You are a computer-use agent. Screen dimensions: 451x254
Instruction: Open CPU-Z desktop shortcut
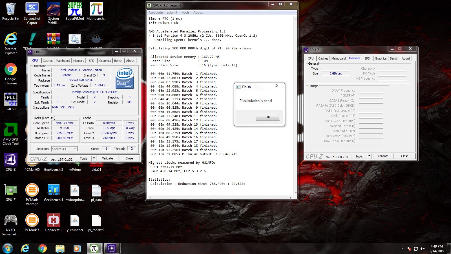pyautogui.click(x=11, y=162)
